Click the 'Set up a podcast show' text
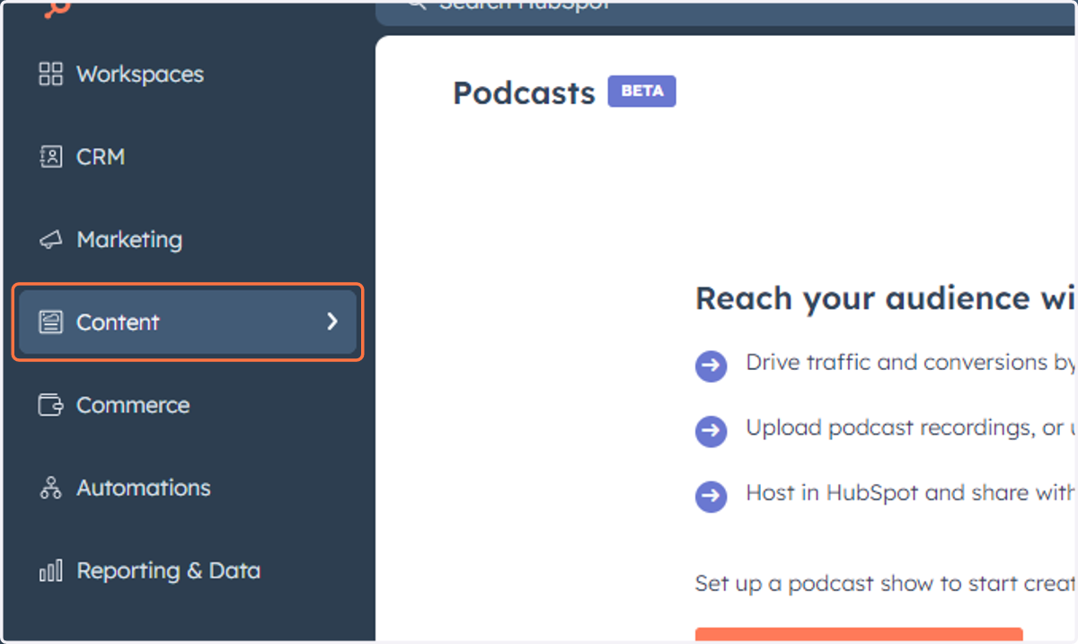 pyautogui.click(x=886, y=583)
